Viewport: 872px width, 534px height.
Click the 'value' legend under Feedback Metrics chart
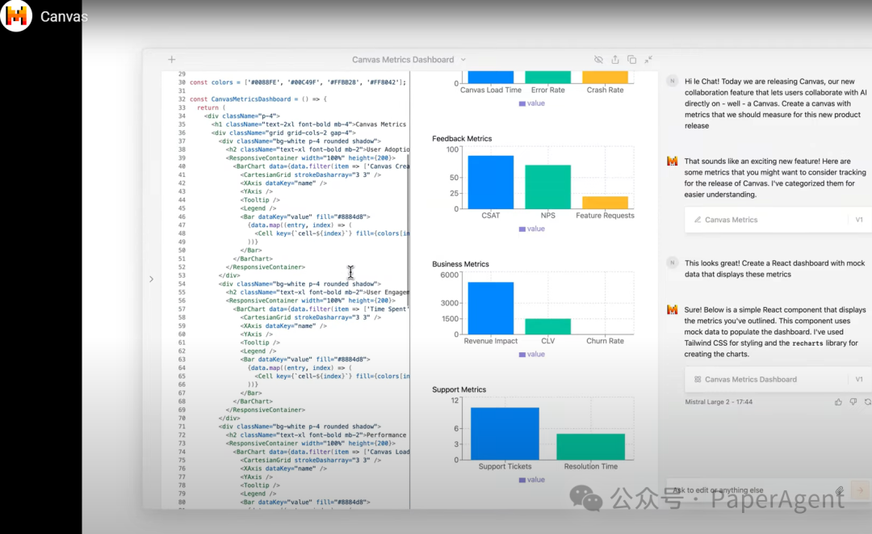[532, 229]
